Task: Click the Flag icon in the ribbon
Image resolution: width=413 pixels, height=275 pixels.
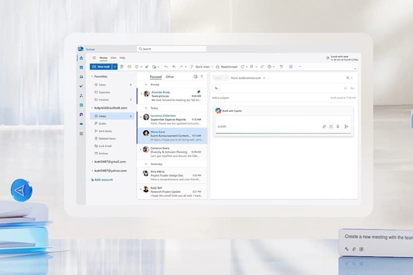Action: [252, 67]
